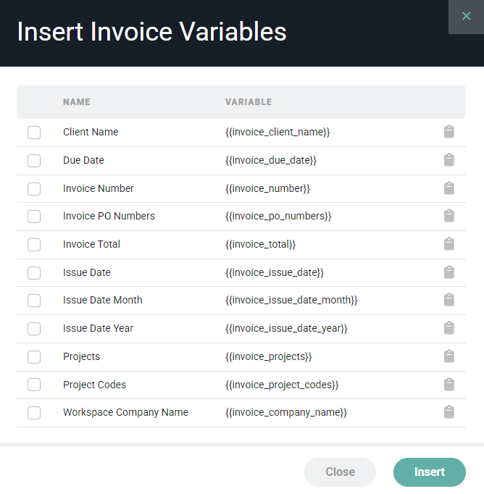
Task: Check the Client Name checkbox
Action: [34, 133]
